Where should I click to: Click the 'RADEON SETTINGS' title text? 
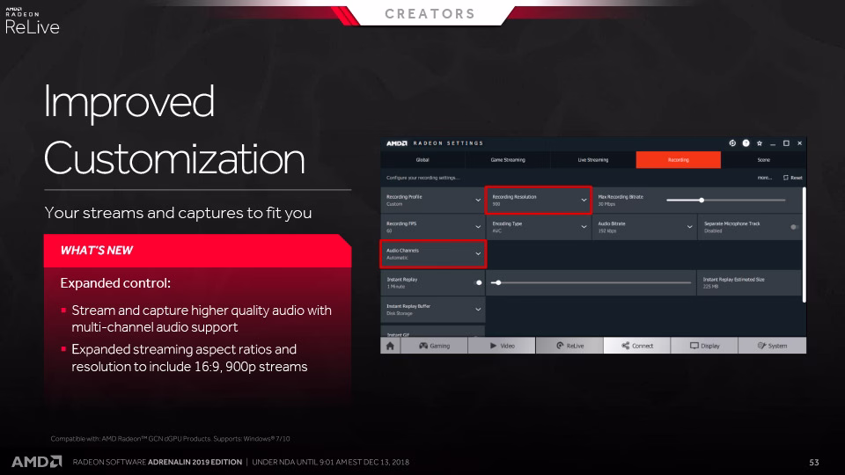(x=448, y=143)
